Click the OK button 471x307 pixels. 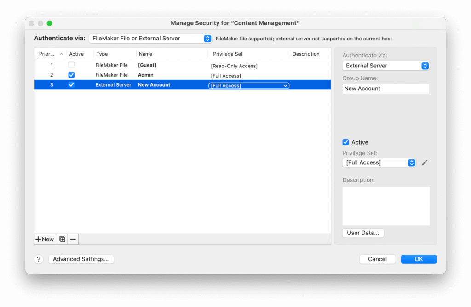click(x=418, y=259)
